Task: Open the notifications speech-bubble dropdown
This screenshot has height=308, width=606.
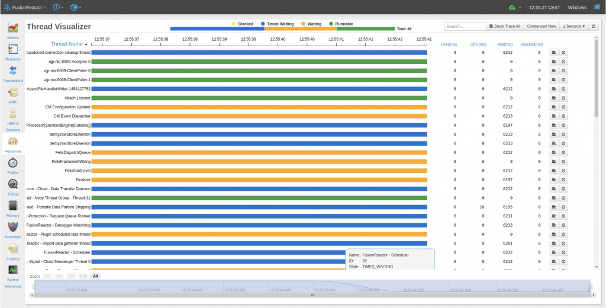Action: 58,7
